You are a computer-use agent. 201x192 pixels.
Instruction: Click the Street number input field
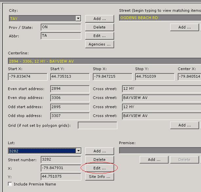pos(61,160)
